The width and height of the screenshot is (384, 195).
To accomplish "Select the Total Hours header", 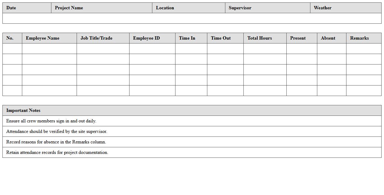I will point(265,38).
